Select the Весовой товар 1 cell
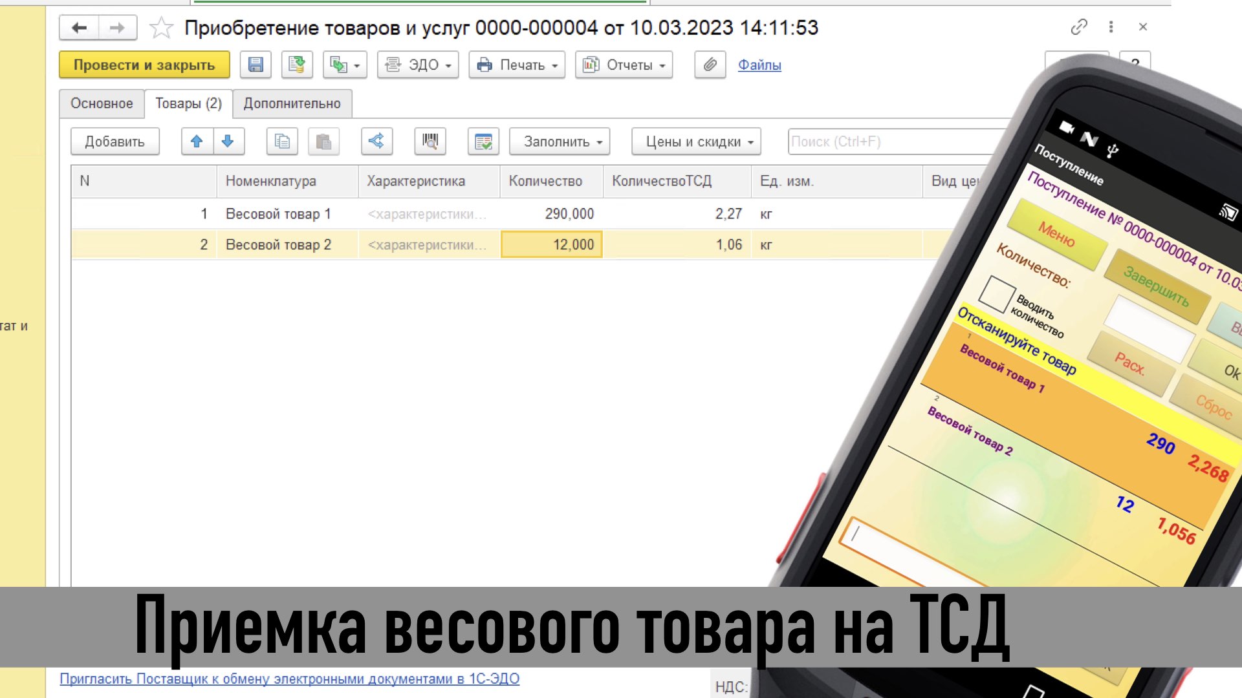1242x698 pixels. [x=287, y=214]
